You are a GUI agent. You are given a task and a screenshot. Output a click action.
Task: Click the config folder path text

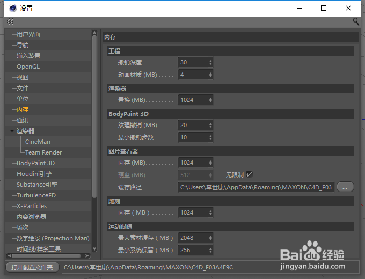(148, 267)
